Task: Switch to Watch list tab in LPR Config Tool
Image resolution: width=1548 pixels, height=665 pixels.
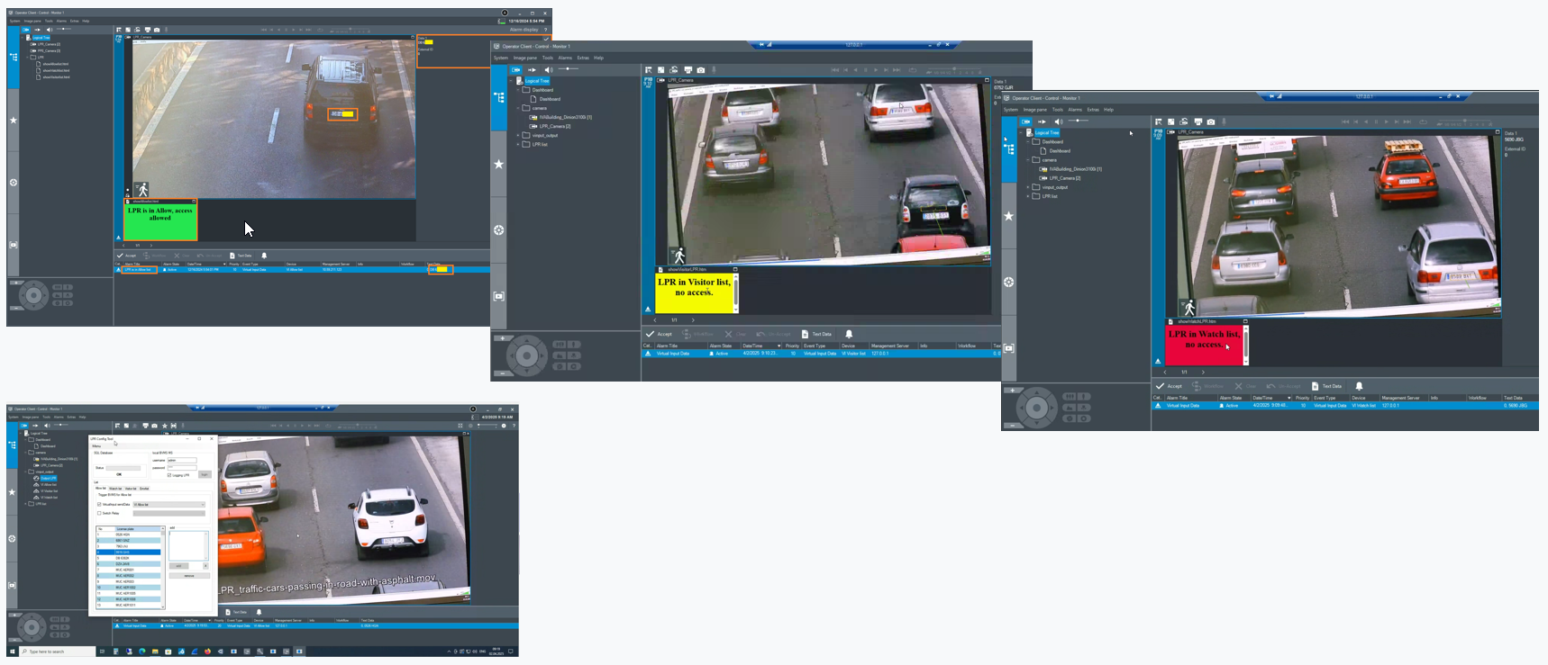Action: [x=115, y=489]
